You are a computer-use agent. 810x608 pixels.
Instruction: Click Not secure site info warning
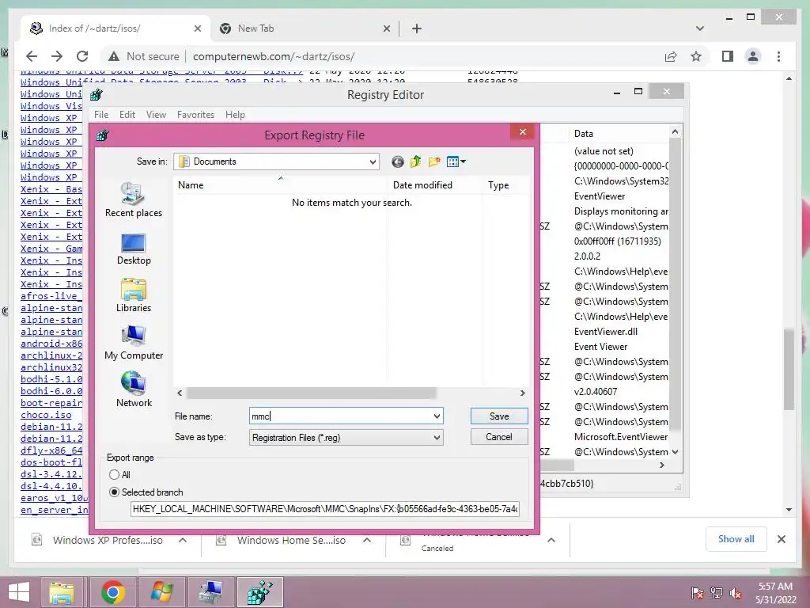point(144,56)
